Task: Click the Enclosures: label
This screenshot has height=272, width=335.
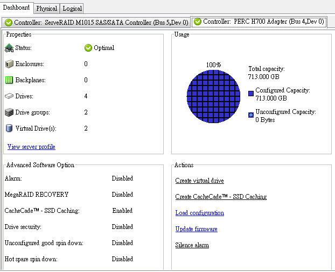Action: (x=30, y=64)
